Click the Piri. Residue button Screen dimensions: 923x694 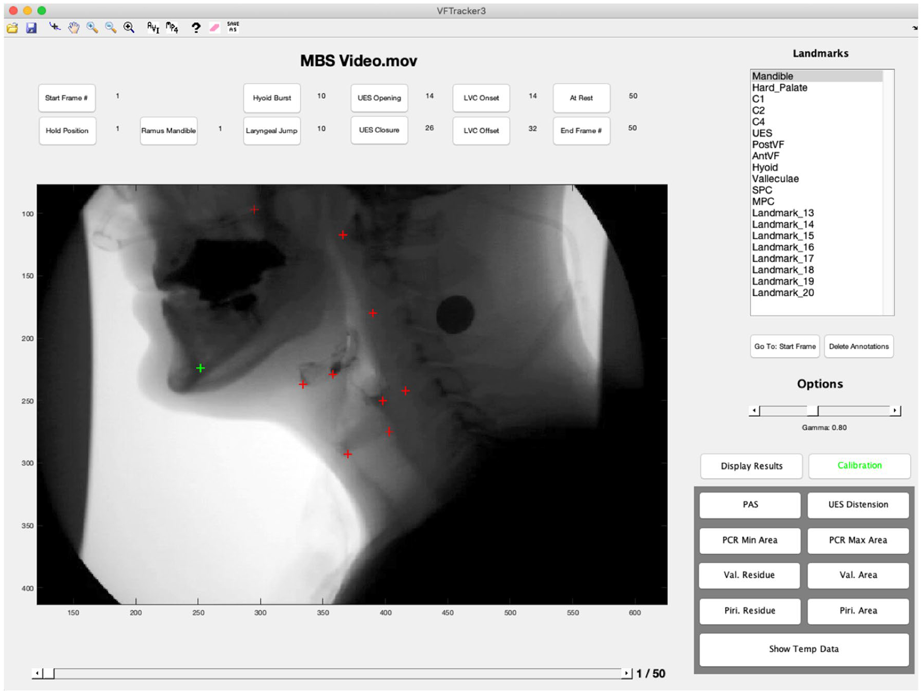tap(750, 611)
